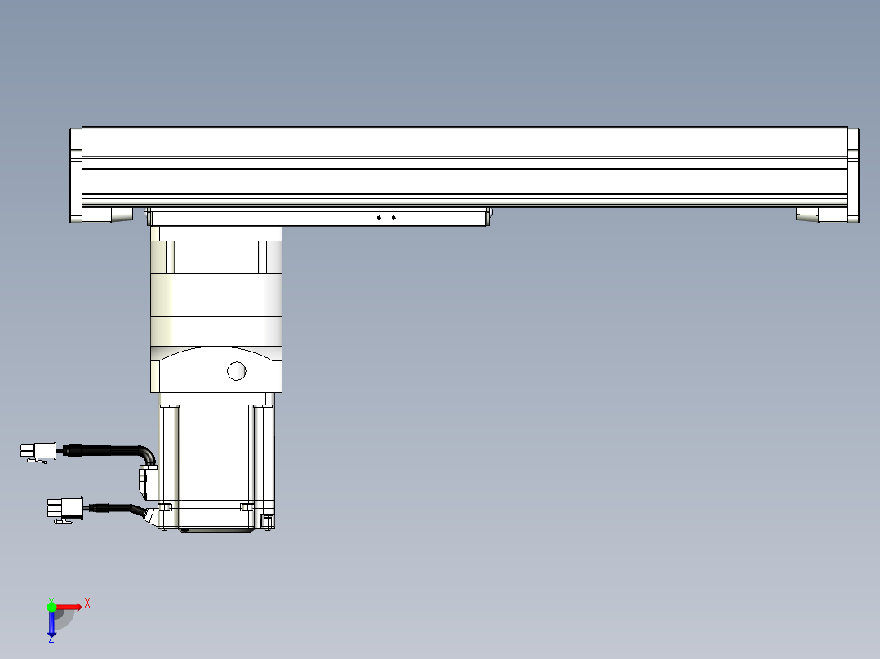Click the left small black hole on the slider plate

379,218
